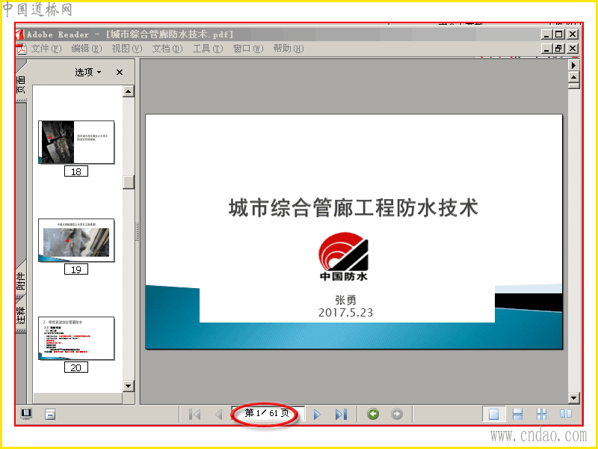Click Adobe PDF icon beside 文件 menu
Viewport: 598px width, 449px height.
click(x=22, y=49)
